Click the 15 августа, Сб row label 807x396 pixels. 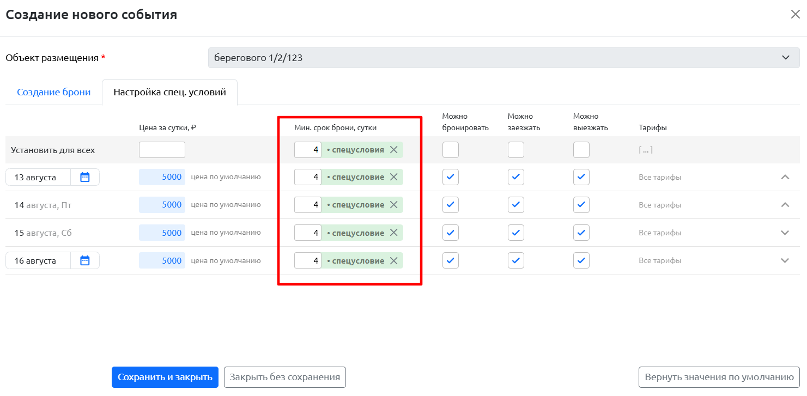(43, 233)
